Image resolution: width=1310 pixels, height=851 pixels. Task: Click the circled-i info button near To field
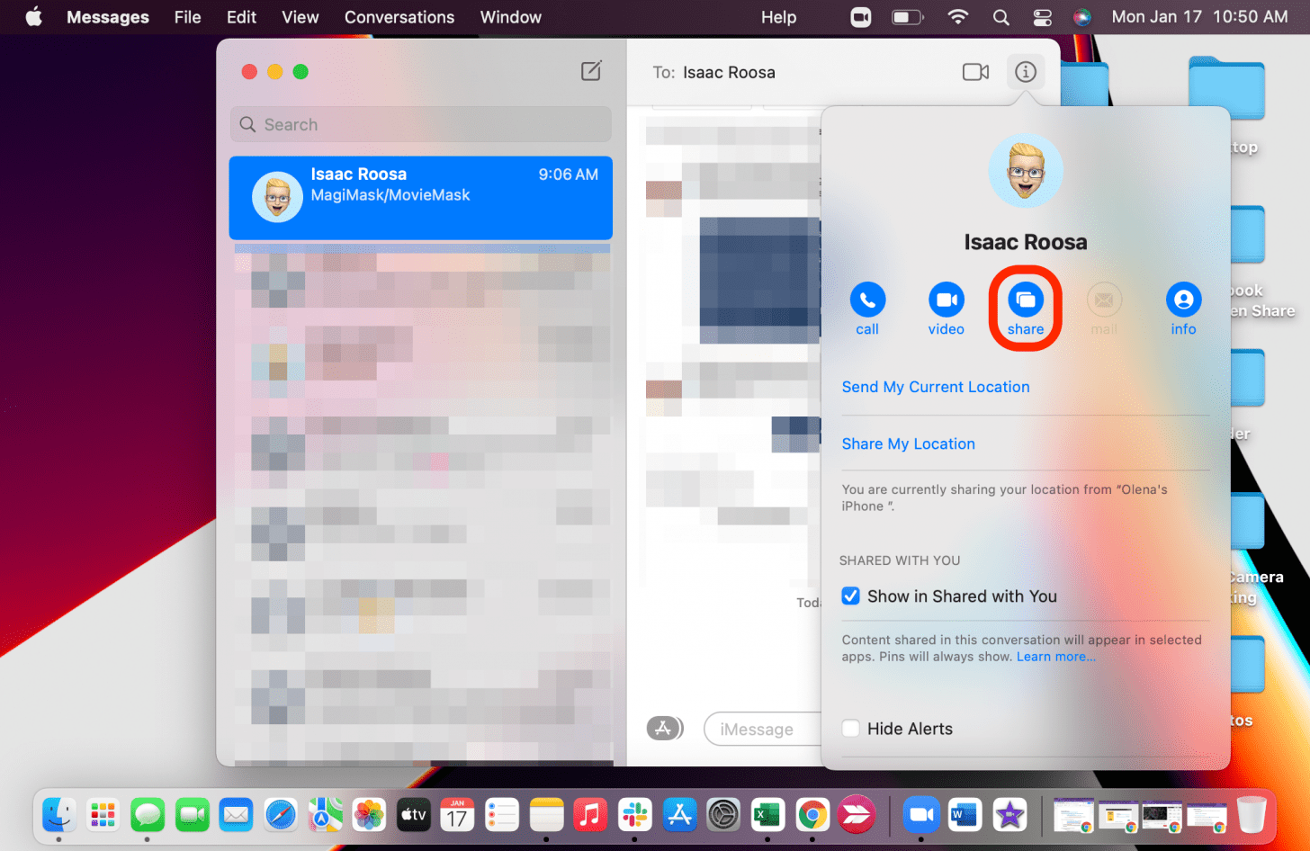click(1026, 72)
